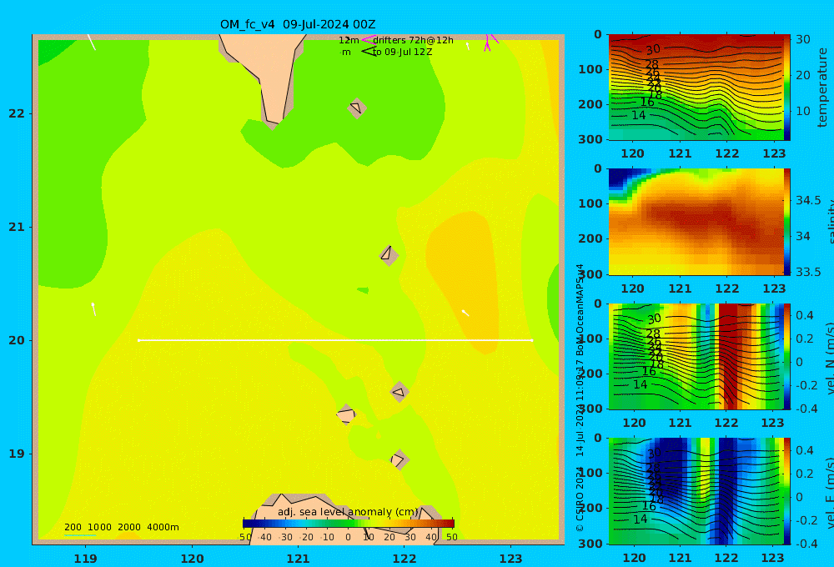This screenshot has width=834, height=567.
Task: Click the cyan 200m depth contour legend line
Action: pyautogui.click(x=80, y=535)
